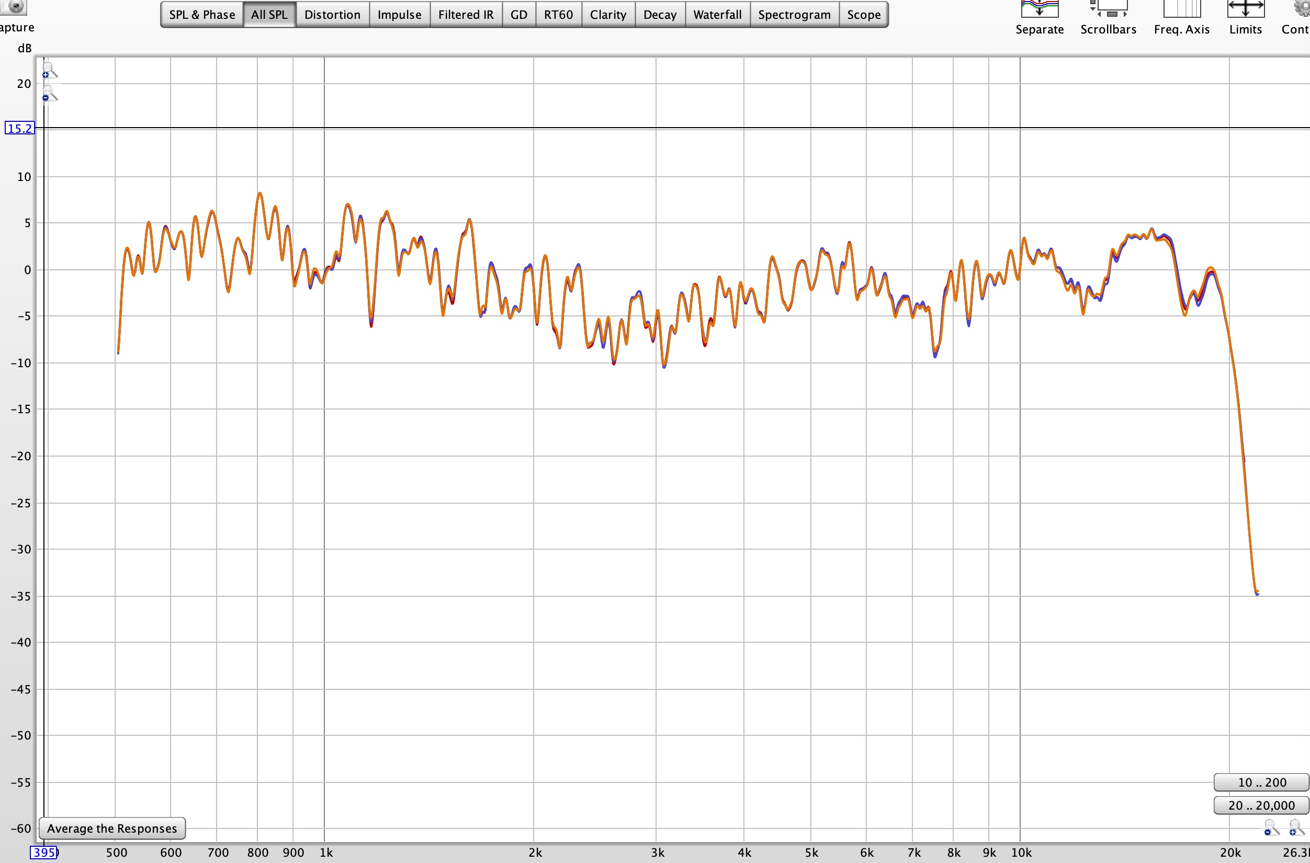
Task: Switch to the Distortion tab
Action: pyautogui.click(x=332, y=15)
